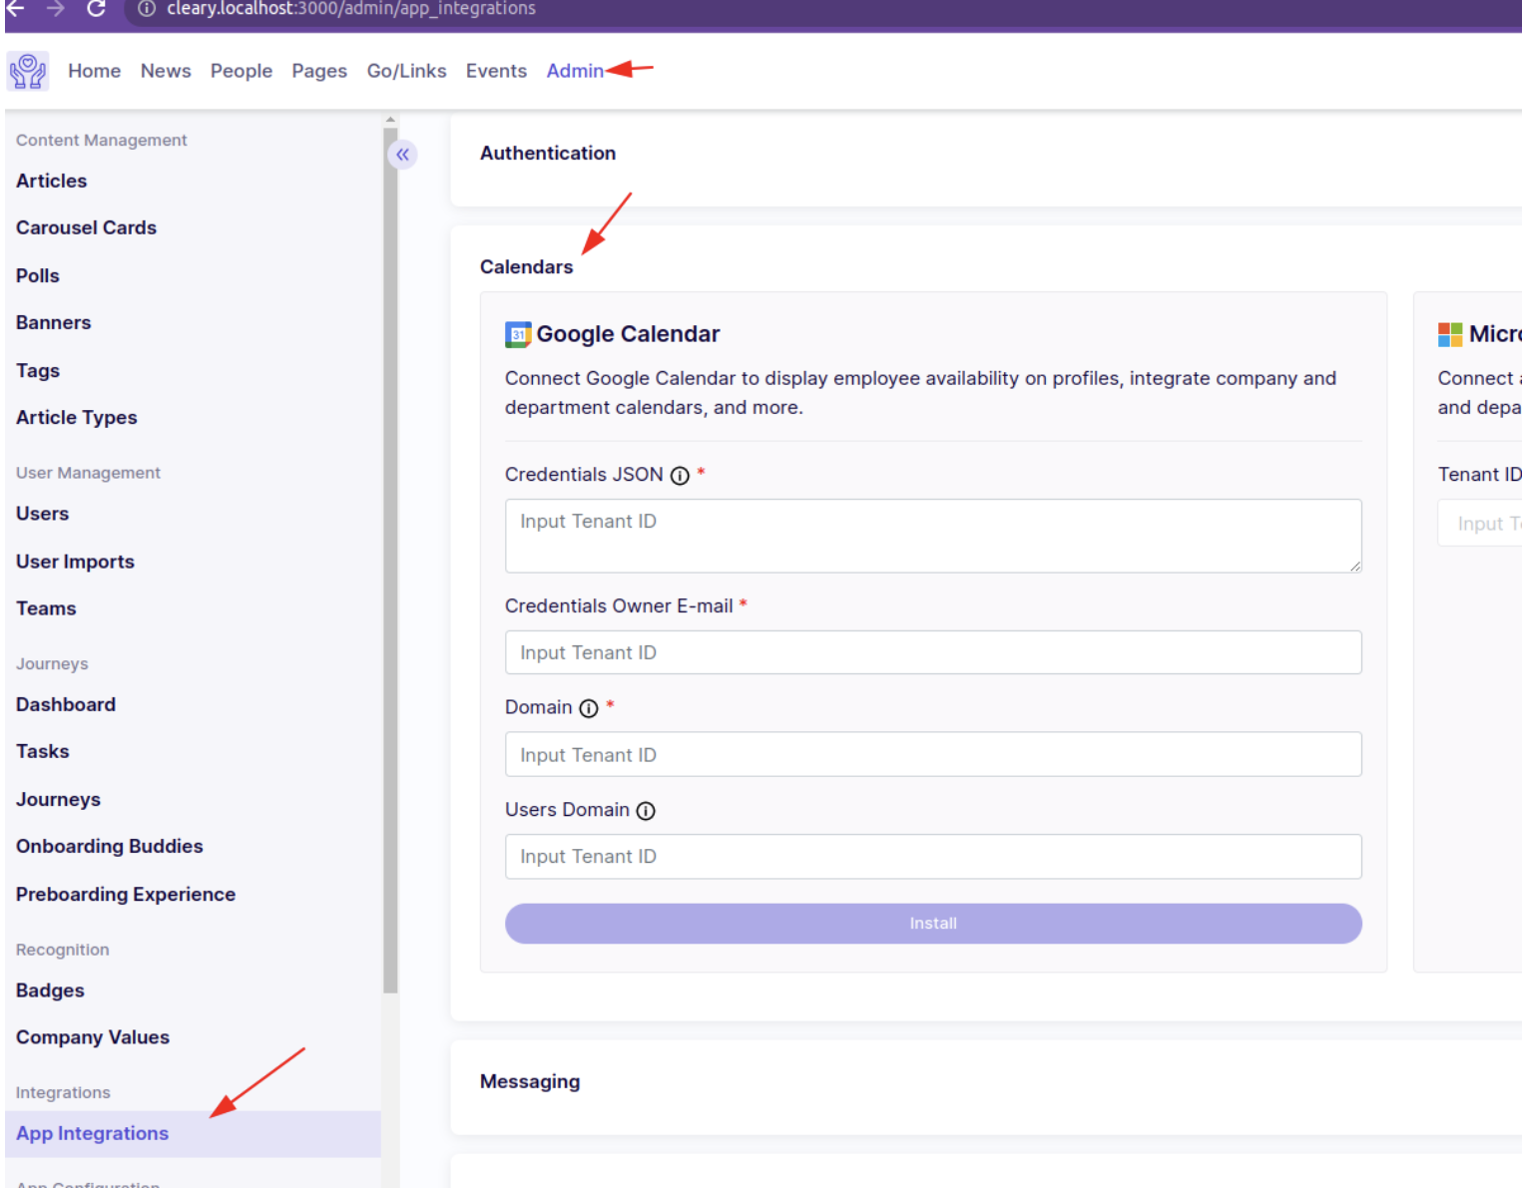Reload the page in browser
The image size is (1523, 1189).
pyautogui.click(x=96, y=9)
